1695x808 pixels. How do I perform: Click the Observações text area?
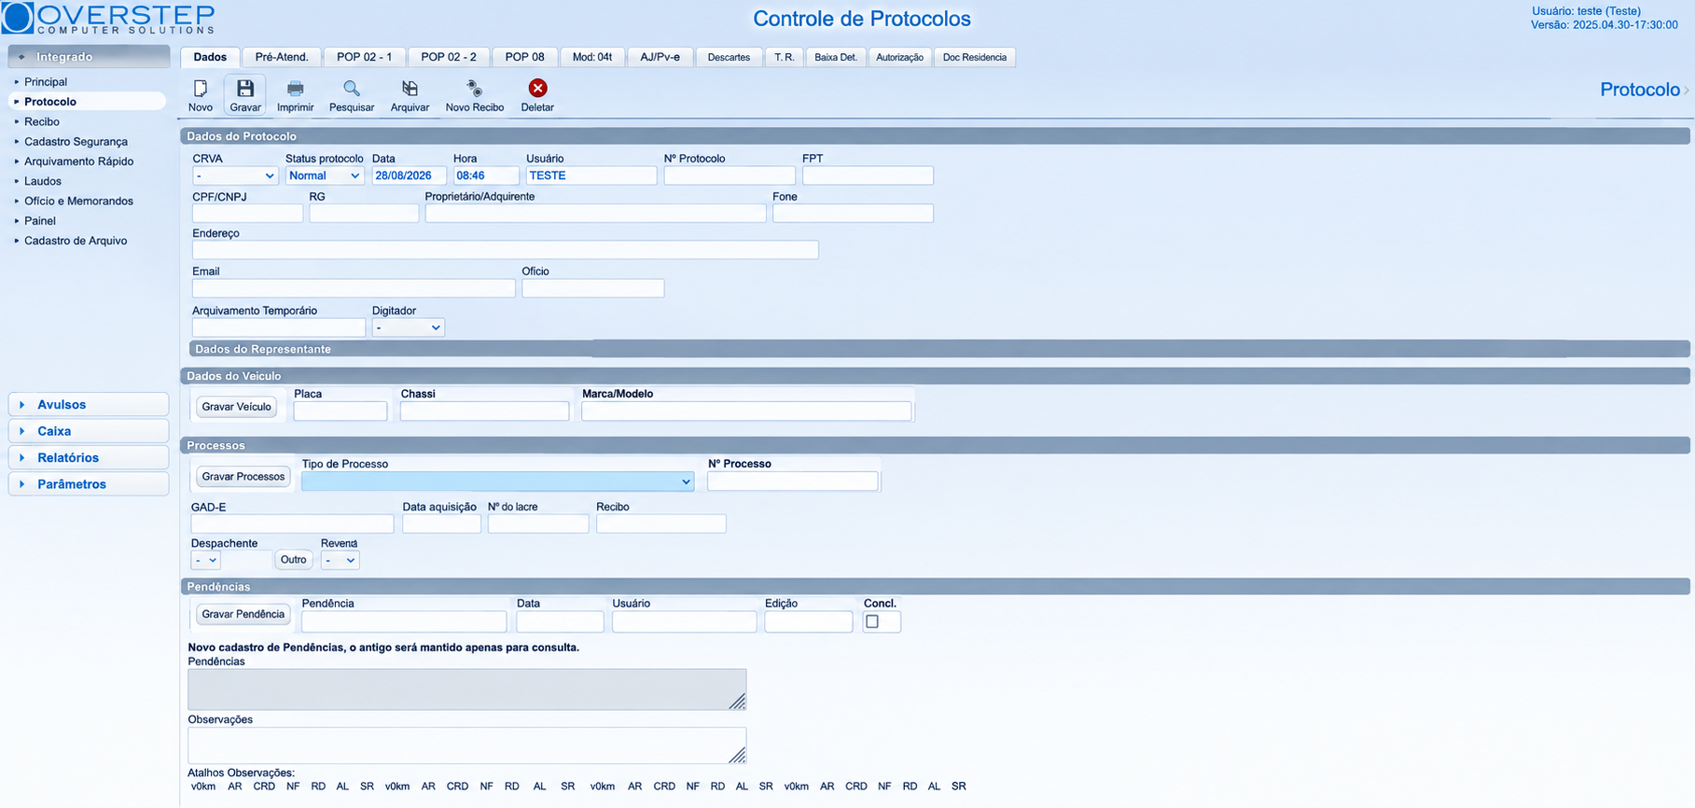pyautogui.click(x=466, y=745)
